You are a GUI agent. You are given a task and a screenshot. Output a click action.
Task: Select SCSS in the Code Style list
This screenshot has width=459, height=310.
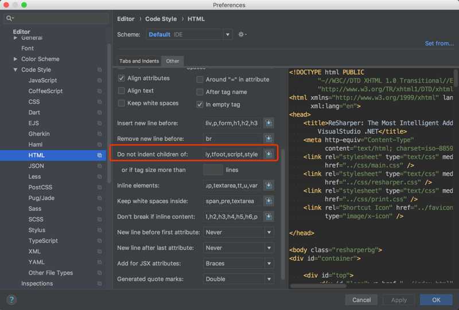click(36, 219)
